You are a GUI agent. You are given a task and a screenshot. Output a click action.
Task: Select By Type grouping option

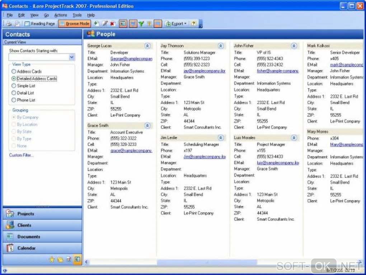pos(21,139)
